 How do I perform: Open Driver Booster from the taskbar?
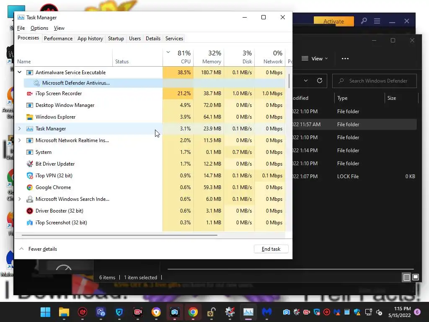pos(83,312)
